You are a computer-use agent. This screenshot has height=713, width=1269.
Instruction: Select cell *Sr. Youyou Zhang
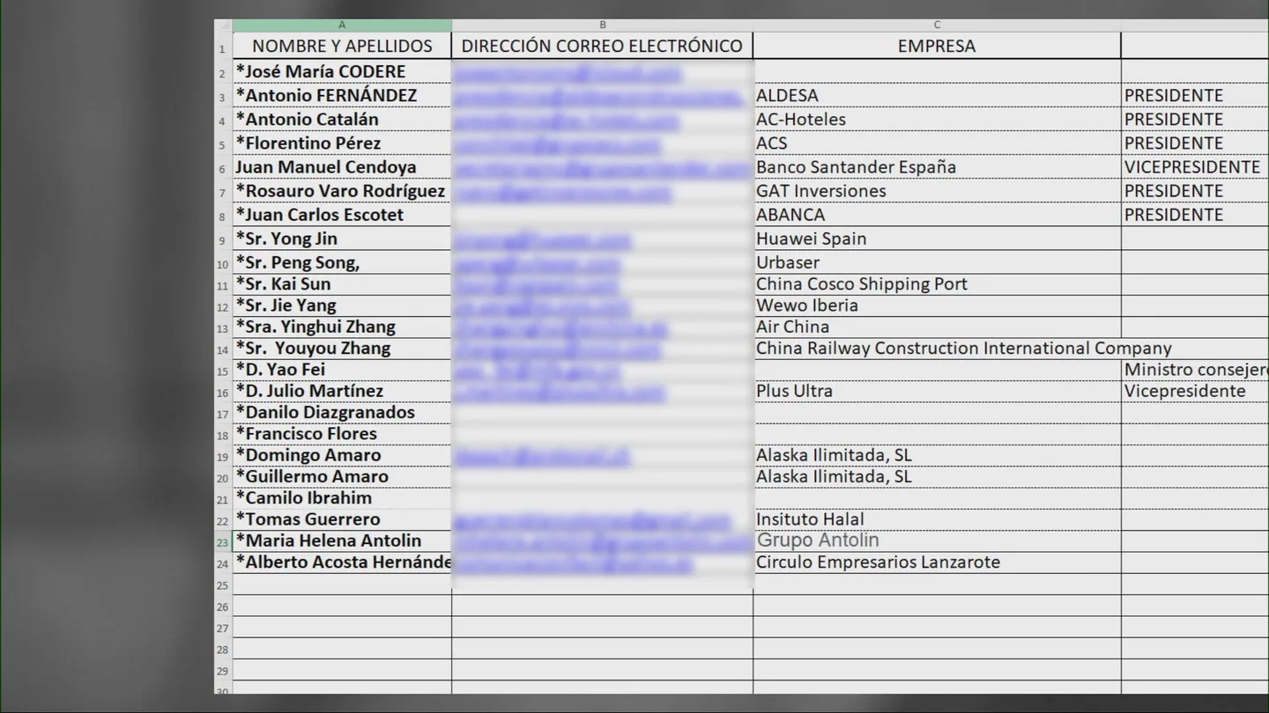tap(342, 348)
